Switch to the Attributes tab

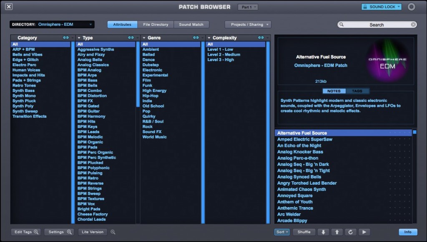tap(122, 25)
